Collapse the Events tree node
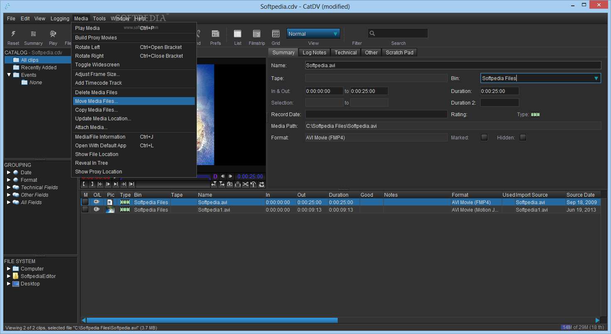 9,75
